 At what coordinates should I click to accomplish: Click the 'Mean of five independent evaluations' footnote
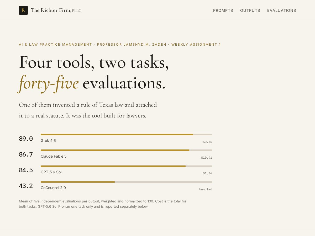(x=103, y=204)
